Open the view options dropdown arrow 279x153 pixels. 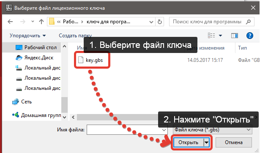pyautogui.click(x=220, y=36)
